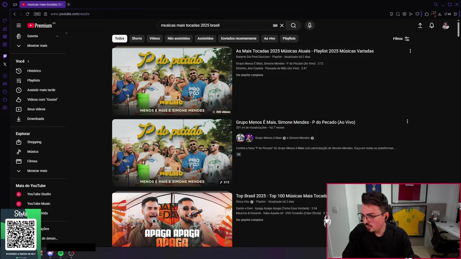Viewport: 461px width, 259px height.
Task: Click the search magnifier button
Action: (x=294, y=26)
